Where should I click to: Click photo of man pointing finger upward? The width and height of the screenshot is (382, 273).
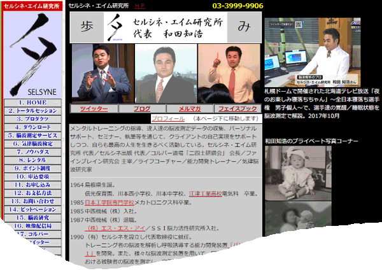click(229, 74)
